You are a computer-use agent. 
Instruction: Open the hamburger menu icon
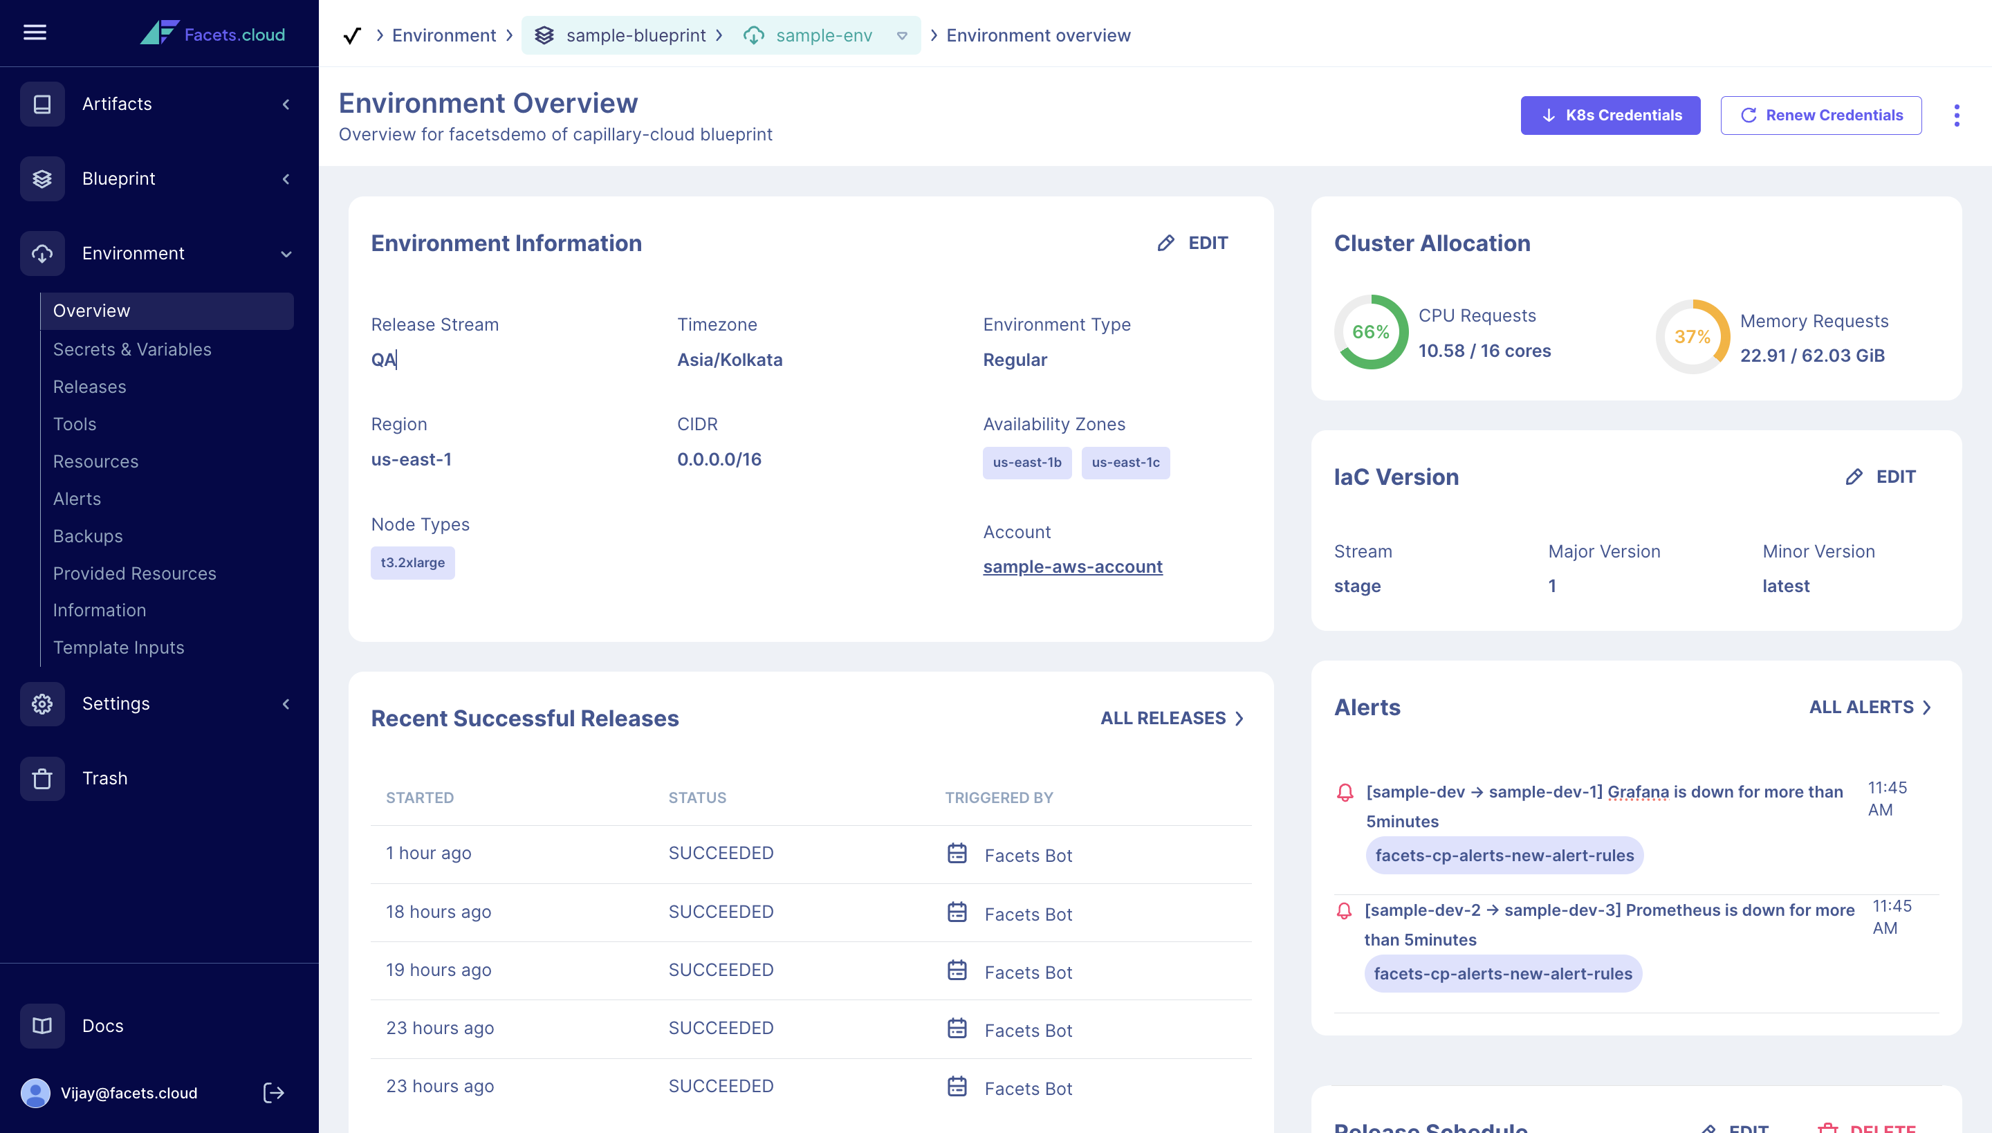35,33
